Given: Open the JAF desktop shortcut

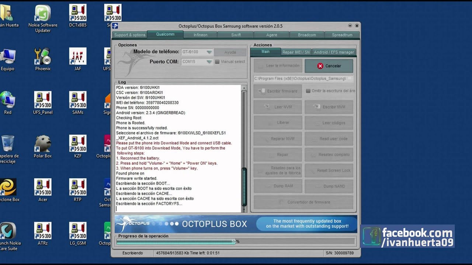Looking at the screenshot, I should [x=78, y=60].
